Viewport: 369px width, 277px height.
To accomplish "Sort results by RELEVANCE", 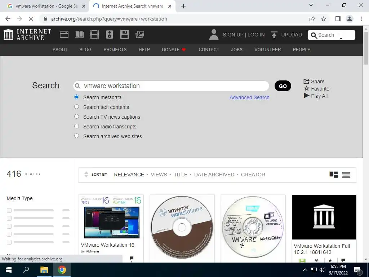I will (129, 175).
